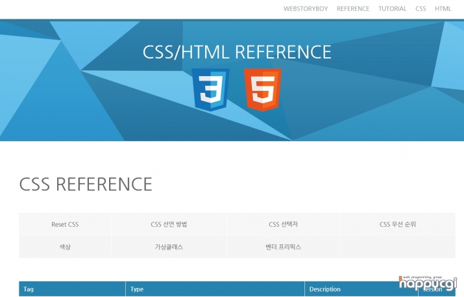Open the WEBSTORYBOY nav link

[x=306, y=9]
